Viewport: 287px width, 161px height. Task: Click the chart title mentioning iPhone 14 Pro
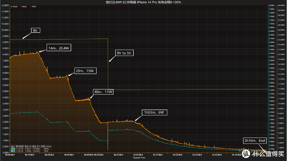coord(143,2)
